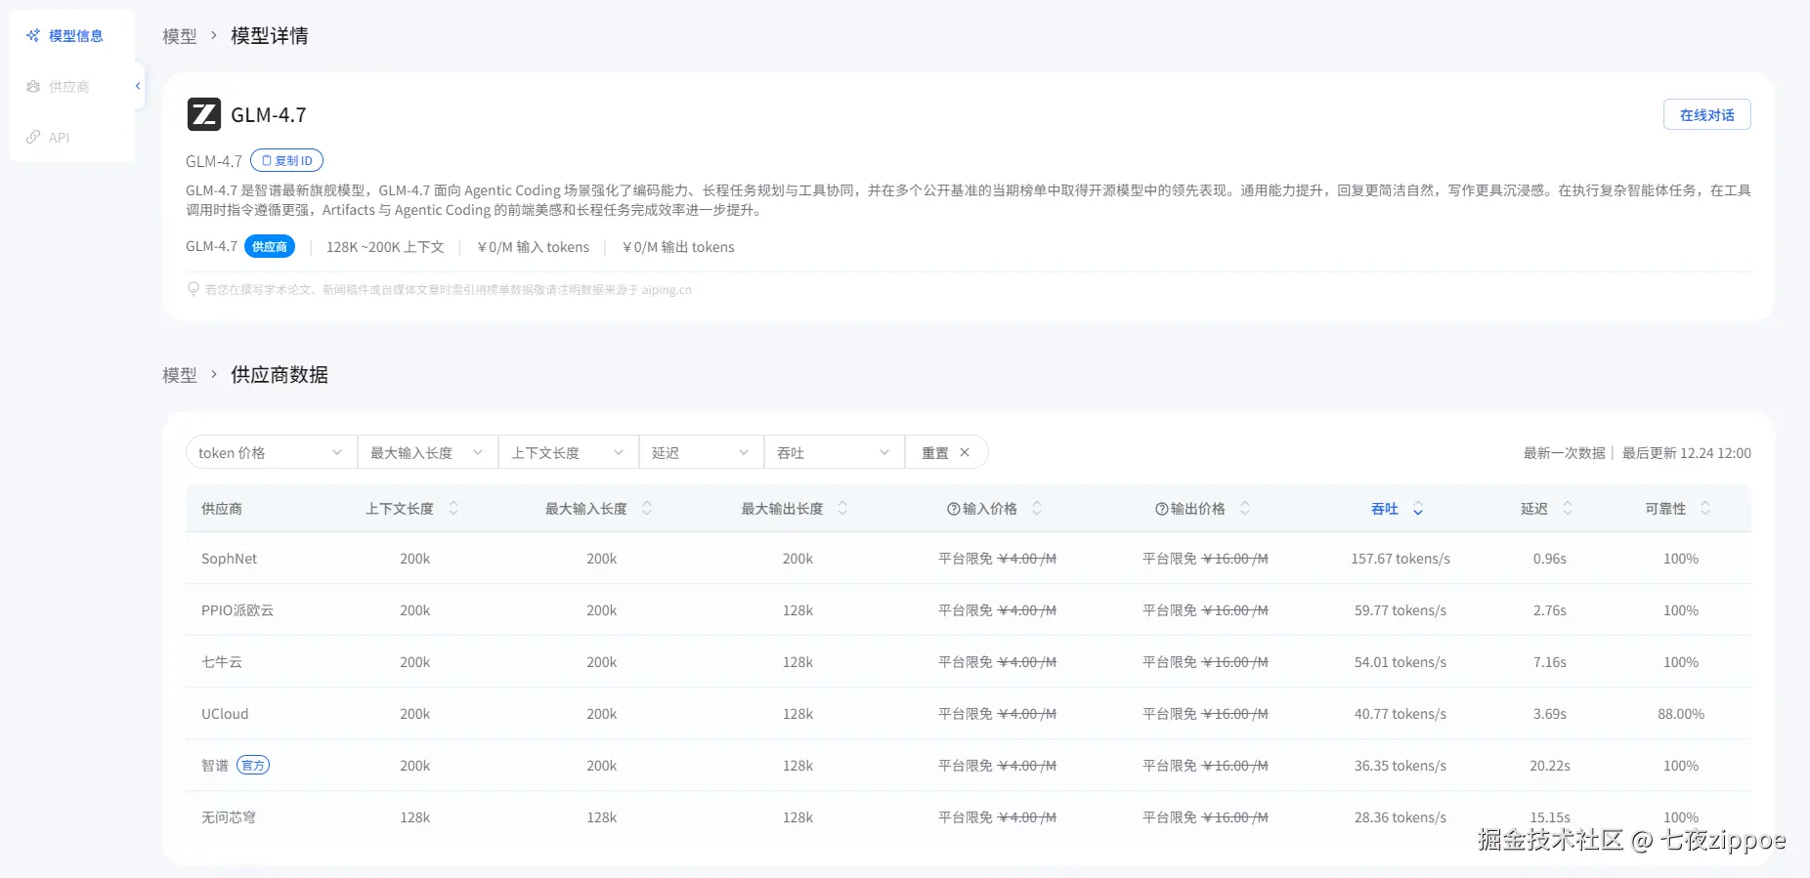Click the lightbulb hint icon
The height and width of the screenshot is (878, 1810).
tap(194, 289)
